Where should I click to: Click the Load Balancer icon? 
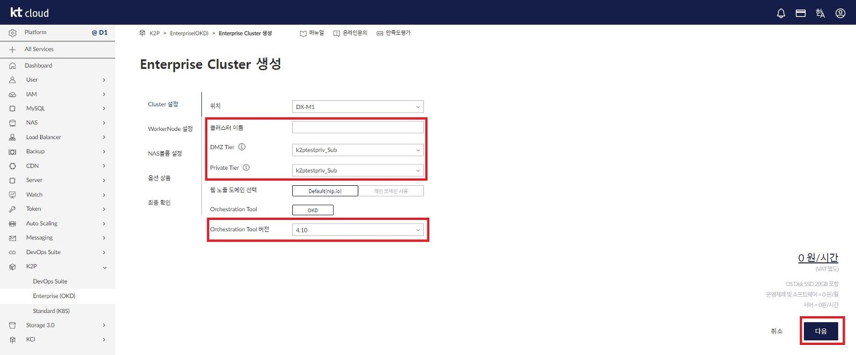click(x=12, y=137)
